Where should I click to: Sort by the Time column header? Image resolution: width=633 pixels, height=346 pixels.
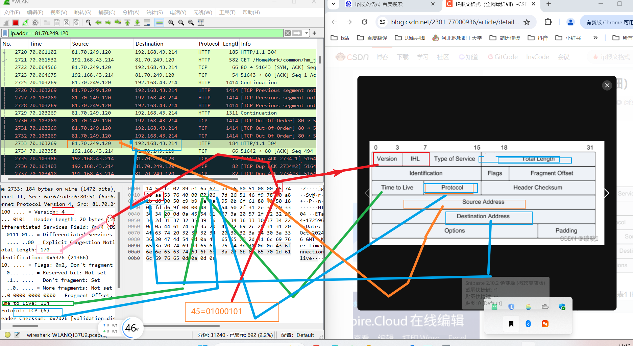49,44
